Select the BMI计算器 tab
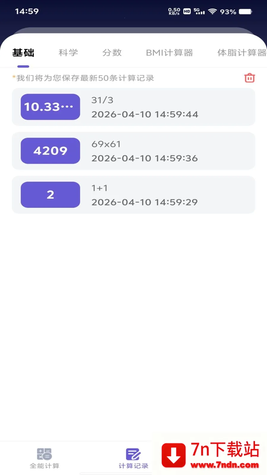Viewport: 267px width, 475px height. (169, 53)
